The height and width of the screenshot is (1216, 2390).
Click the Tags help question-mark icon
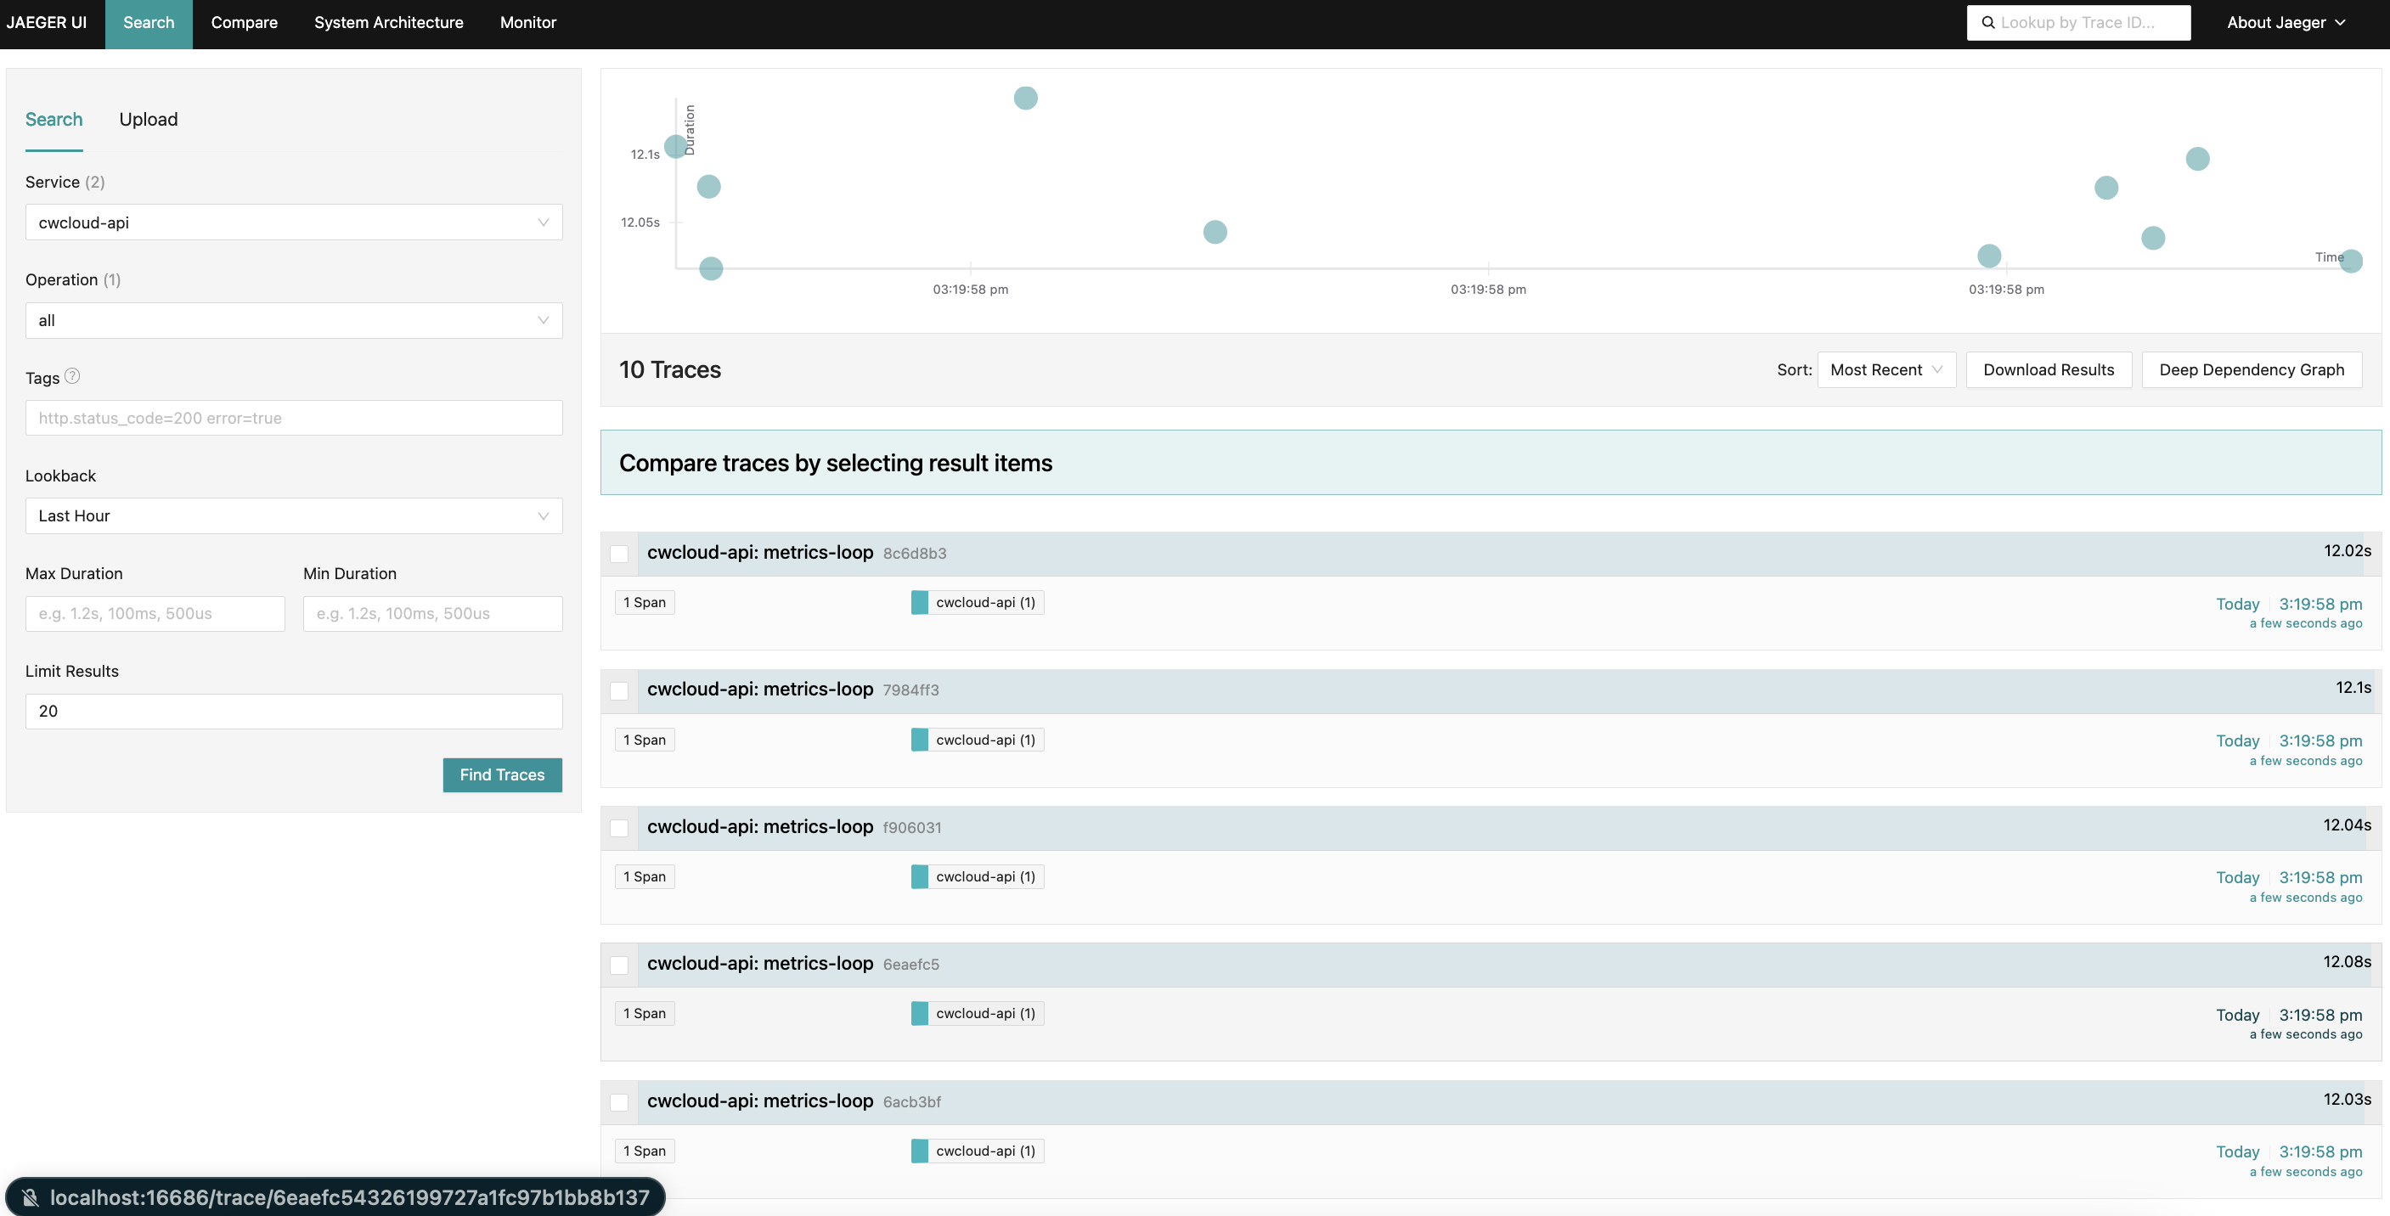click(72, 375)
